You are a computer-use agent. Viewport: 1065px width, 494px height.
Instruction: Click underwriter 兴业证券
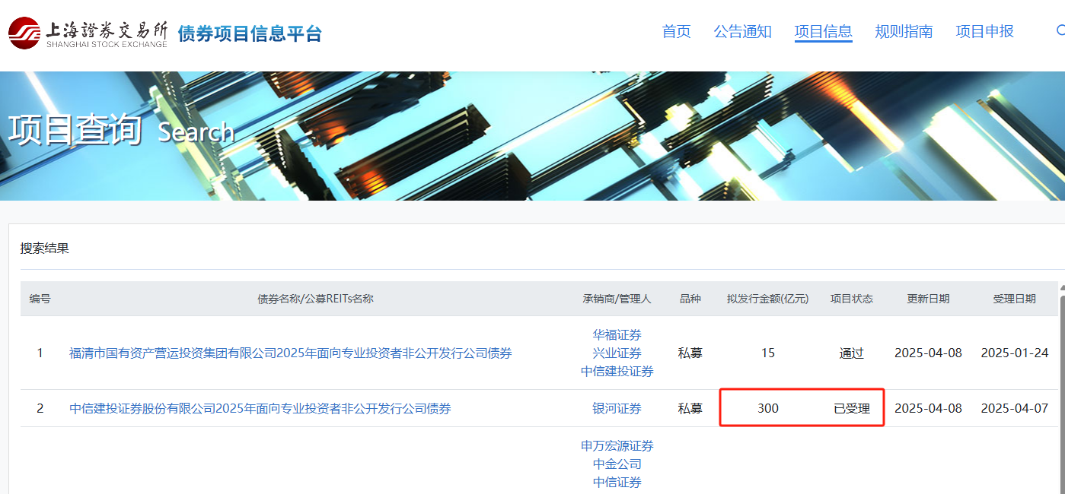point(617,353)
